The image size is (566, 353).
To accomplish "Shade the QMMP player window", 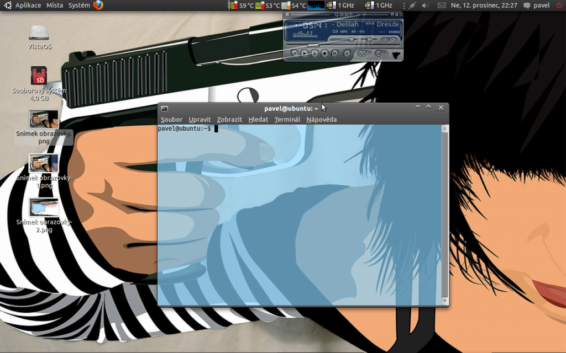I will pos(397,14).
